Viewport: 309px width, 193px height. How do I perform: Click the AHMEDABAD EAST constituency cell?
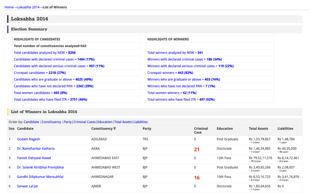(105, 158)
